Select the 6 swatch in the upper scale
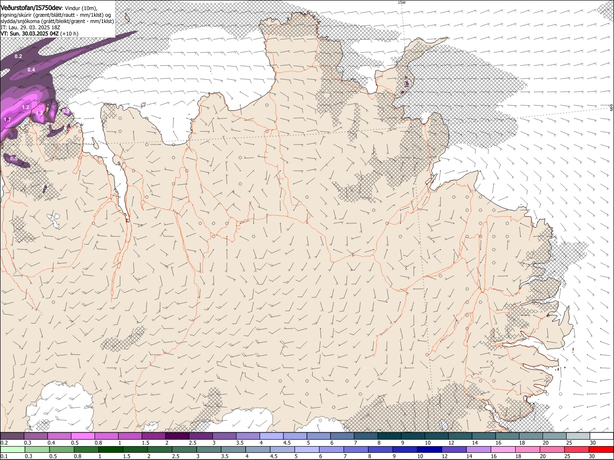Screen dimensions: 614x460 click(342, 436)
